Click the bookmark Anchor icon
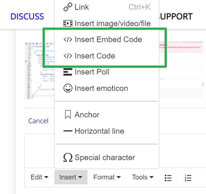Viewport: 206px width, 194px height. (68, 114)
